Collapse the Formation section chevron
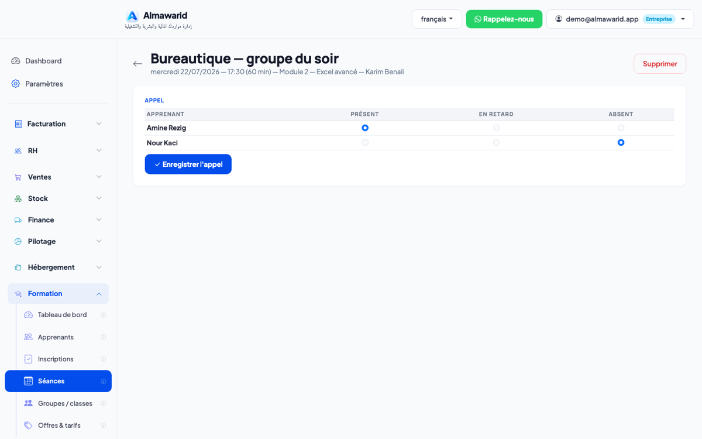This screenshot has width=702, height=439. pos(99,294)
